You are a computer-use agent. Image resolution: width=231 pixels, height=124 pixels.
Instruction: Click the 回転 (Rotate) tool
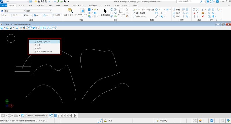point(176,16)
